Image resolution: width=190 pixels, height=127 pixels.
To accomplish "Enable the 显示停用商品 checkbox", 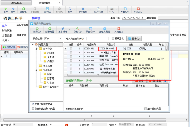I will pyautogui.click(x=145, y=109).
